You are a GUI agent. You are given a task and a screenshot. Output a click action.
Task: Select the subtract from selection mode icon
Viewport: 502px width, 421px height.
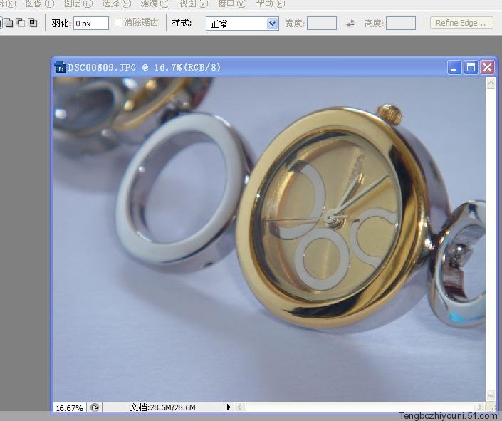tap(21, 23)
